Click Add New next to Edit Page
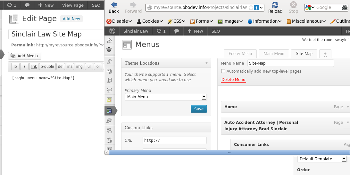This screenshot has height=175, width=350. (x=71, y=19)
